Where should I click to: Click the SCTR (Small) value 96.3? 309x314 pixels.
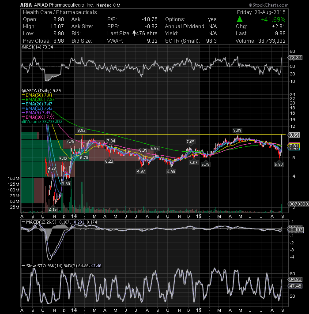coord(211,41)
